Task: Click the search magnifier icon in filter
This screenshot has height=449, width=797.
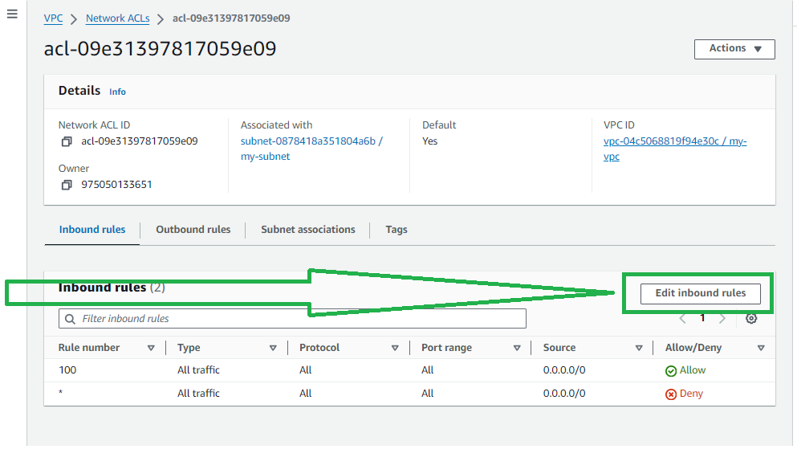Action: [70, 319]
